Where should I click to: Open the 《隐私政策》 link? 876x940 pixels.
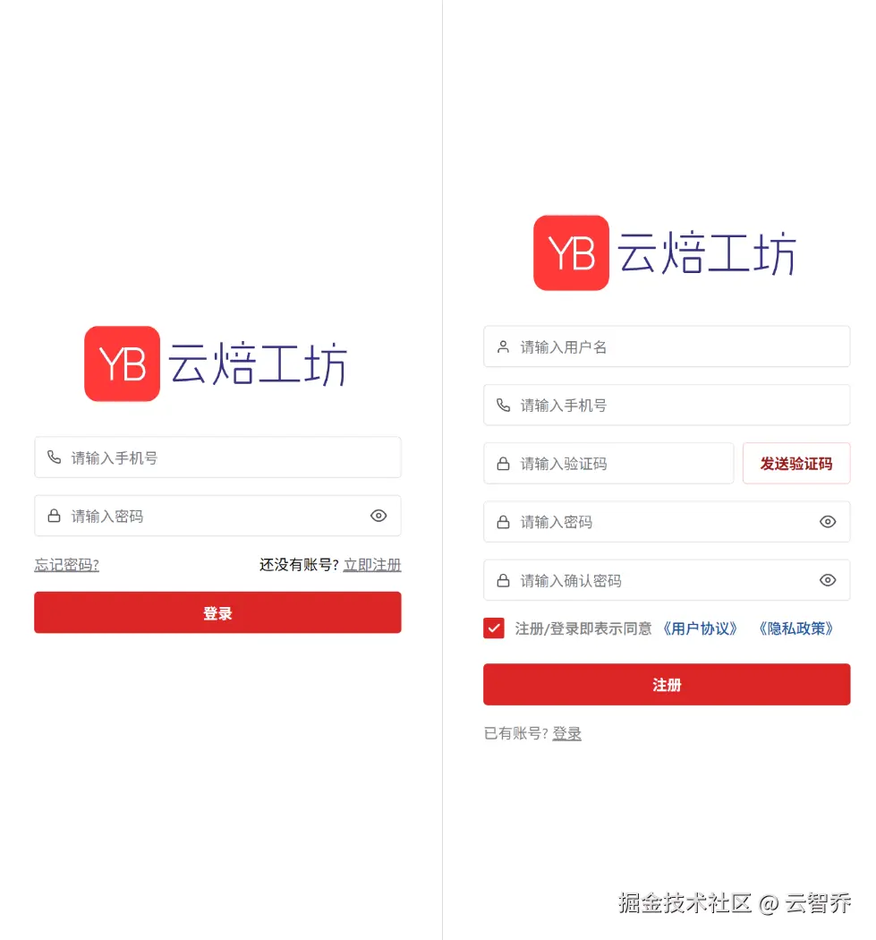coord(795,628)
